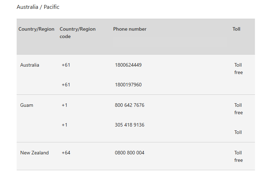The height and width of the screenshot is (172, 267).
Task: Select Australia phone number 1800624449
Action: [x=128, y=65]
